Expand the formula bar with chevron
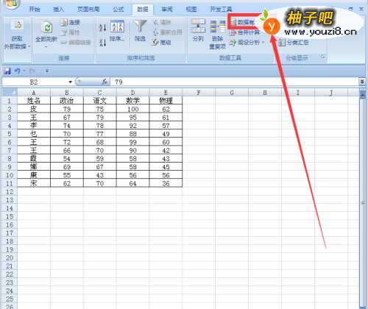The image size is (368, 309). click(362, 82)
